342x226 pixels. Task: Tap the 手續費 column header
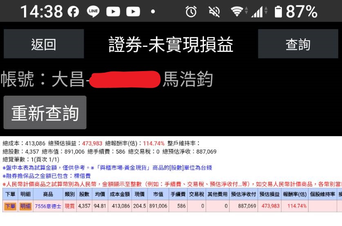coord(178,194)
